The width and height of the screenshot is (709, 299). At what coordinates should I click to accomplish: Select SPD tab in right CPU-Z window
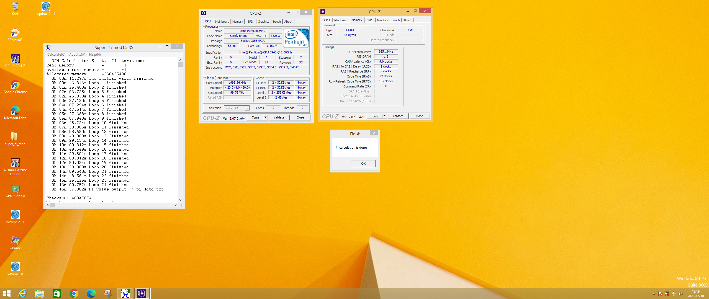click(x=369, y=20)
